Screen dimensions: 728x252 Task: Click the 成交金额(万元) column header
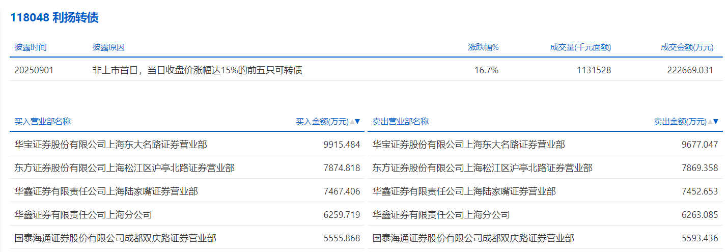coord(687,47)
